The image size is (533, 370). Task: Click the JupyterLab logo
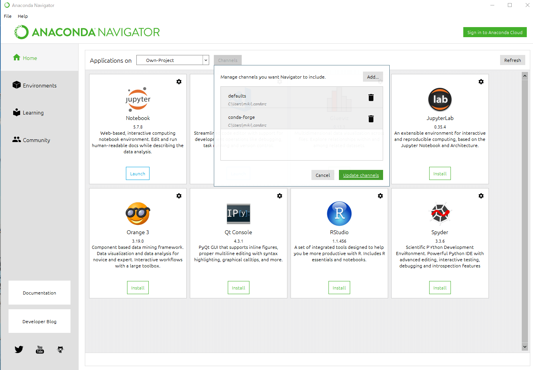tap(440, 99)
